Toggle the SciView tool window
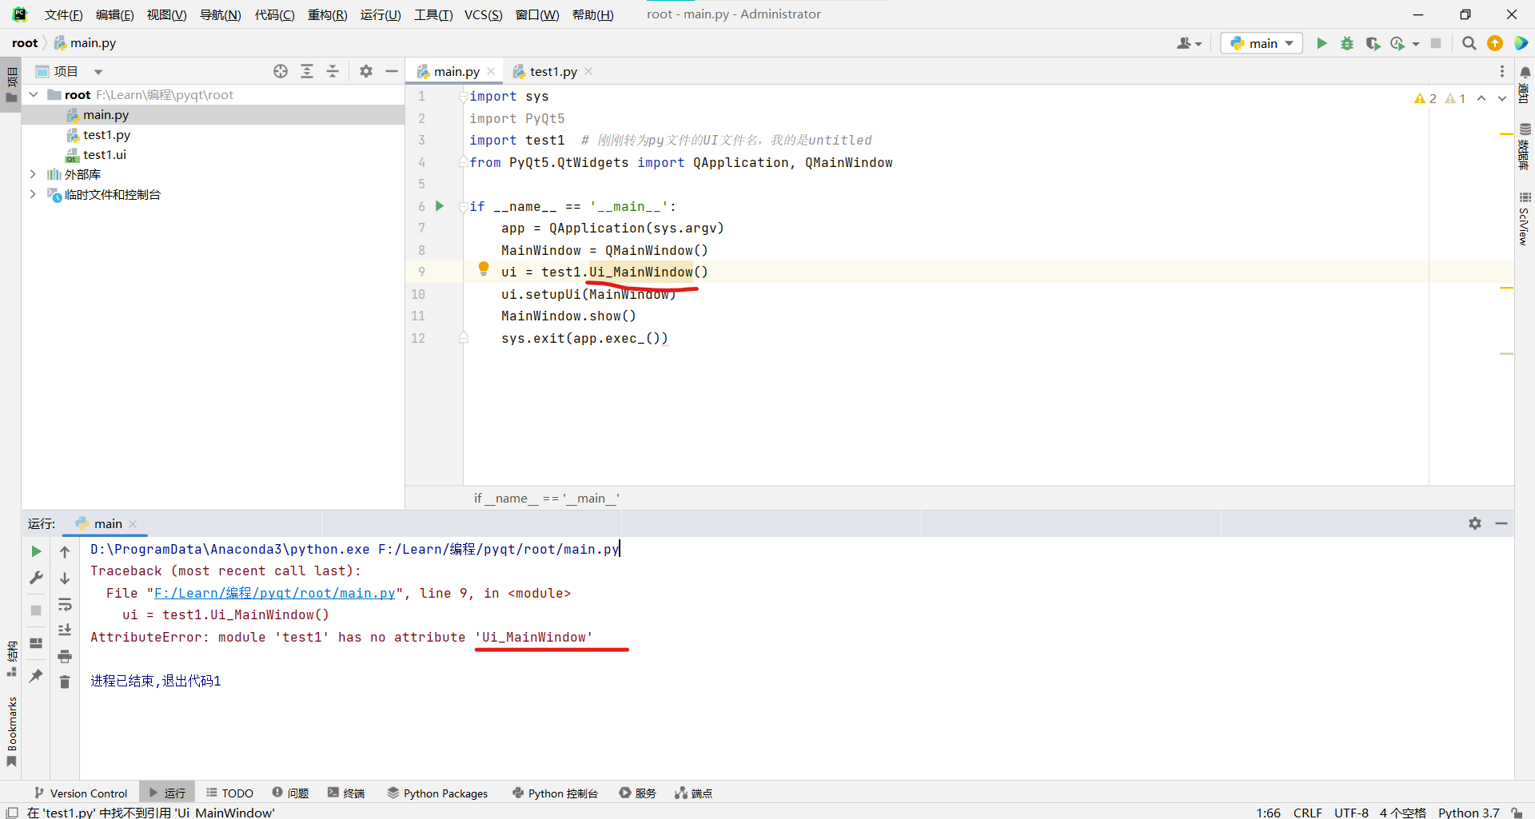 tap(1525, 218)
